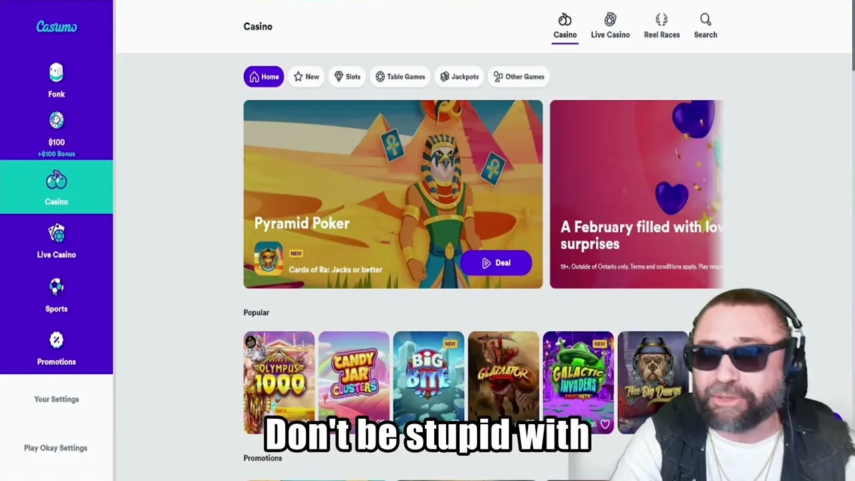Open the Gladiator game thumbnail
Image resolution: width=855 pixels, height=481 pixels.
(x=504, y=382)
